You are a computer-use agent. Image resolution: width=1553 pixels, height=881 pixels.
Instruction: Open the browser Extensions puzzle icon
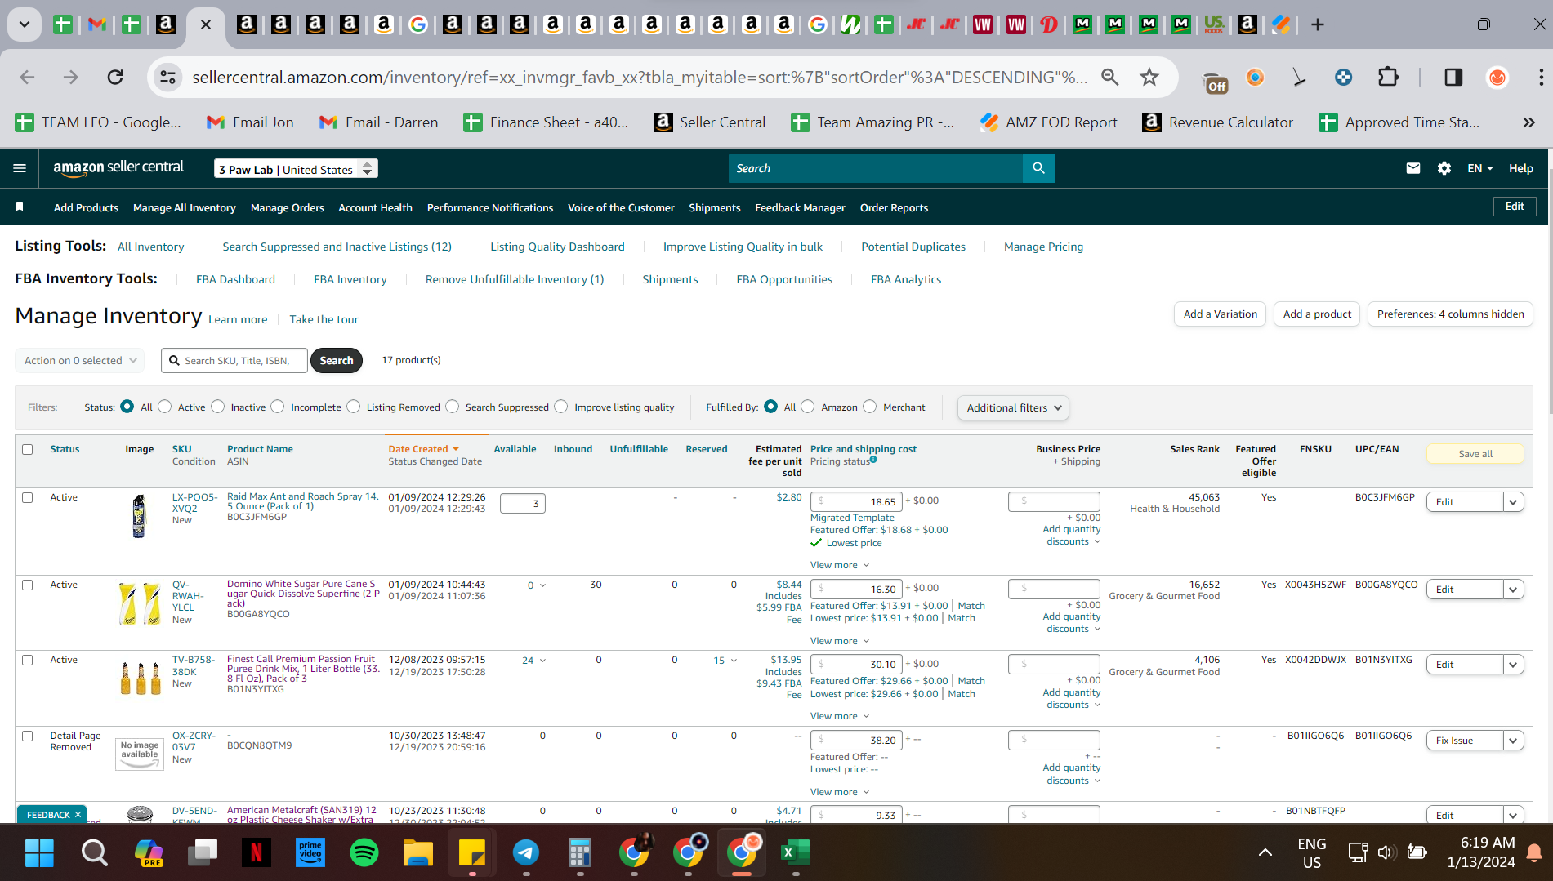tap(1388, 77)
